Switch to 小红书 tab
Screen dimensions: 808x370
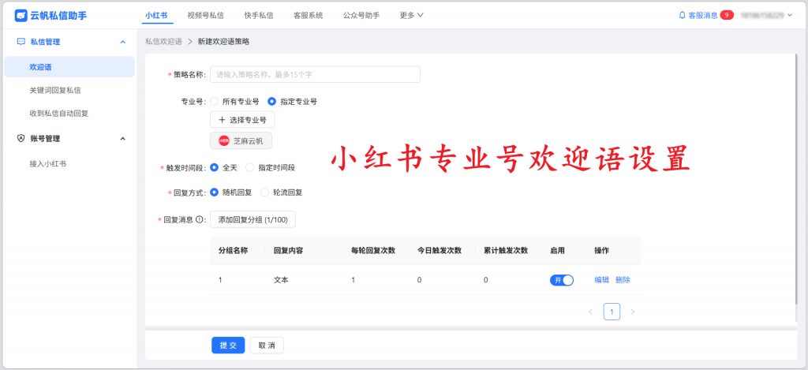pyautogui.click(x=156, y=16)
